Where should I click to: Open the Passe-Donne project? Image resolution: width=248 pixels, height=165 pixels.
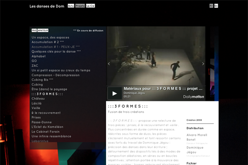41,122
